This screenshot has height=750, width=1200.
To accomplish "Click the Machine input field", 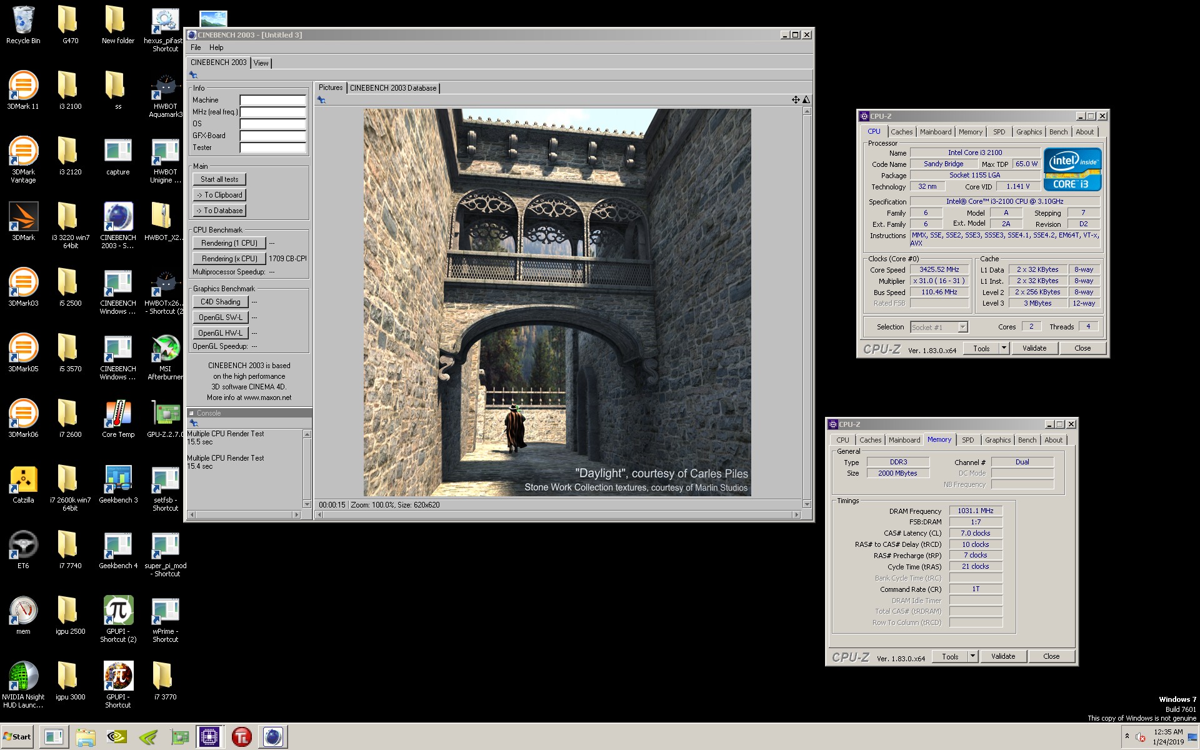I will (273, 100).
